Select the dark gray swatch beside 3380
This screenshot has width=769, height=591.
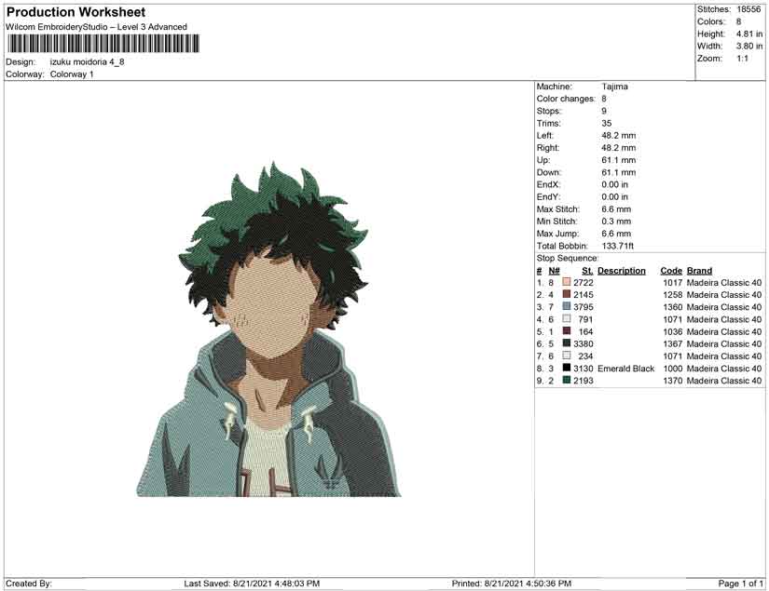[567, 343]
